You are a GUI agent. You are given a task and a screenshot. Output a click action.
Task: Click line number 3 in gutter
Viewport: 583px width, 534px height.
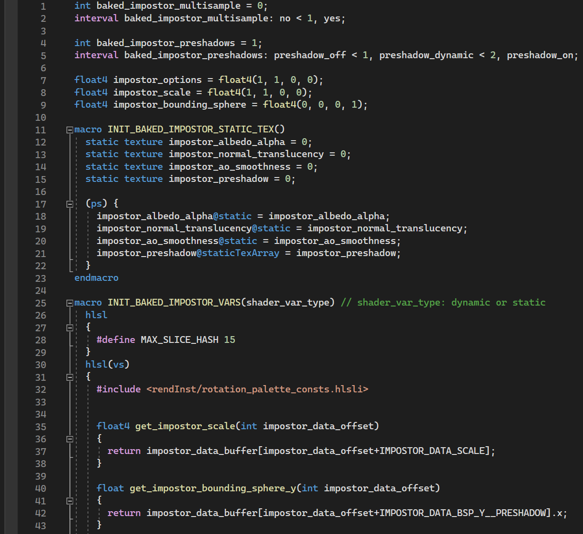[x=43, y=31]
